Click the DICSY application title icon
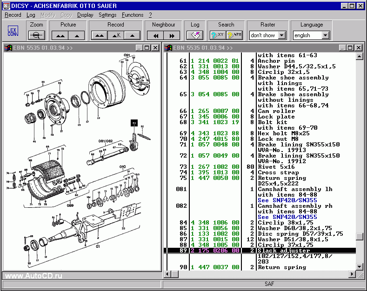Viewport: 367px width, 291px height. click(x=7, y=6)
